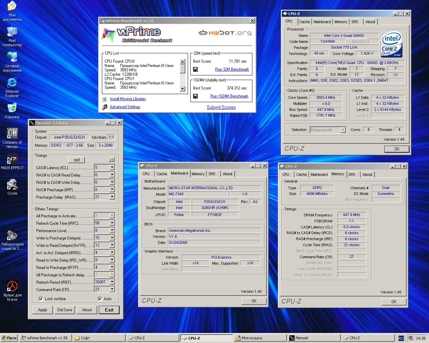Click the Submit Scores link
The width and height of the screenshot is (429, 343).
tap(221, 107)
